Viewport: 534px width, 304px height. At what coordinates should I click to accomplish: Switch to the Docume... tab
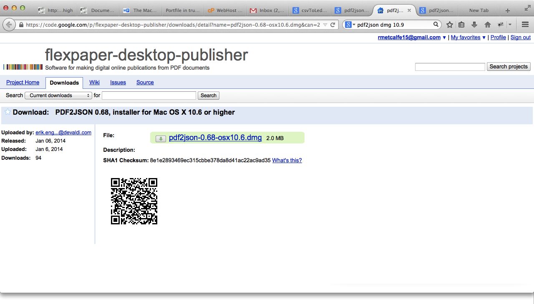tap(97, 10)
